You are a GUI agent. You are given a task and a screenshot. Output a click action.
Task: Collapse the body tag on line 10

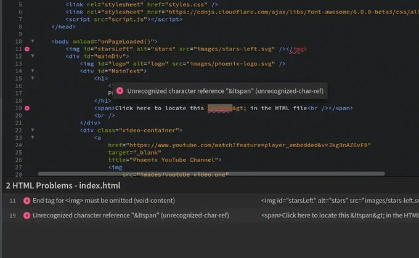[32, 41]
